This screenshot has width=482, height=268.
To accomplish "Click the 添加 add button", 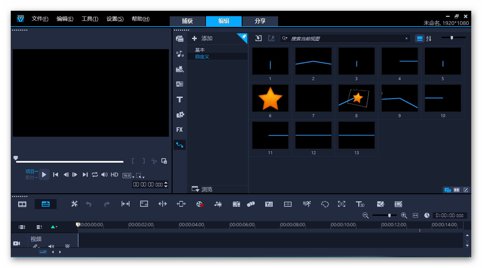I will pyautogui.click(x=202, y=38).
